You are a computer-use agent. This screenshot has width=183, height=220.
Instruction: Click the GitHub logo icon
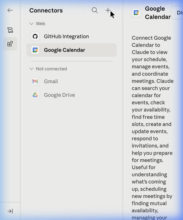tap(35, 36)
